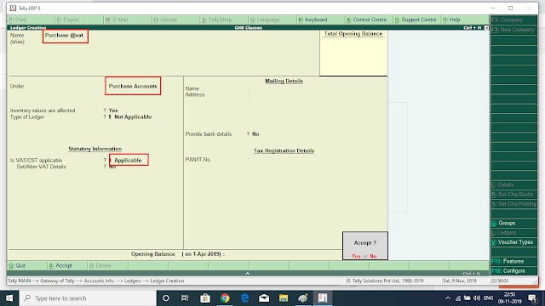Open notification center icon

[x=532, y=298]
